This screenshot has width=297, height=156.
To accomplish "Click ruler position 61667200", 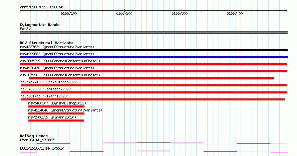I will pos(124,13).
